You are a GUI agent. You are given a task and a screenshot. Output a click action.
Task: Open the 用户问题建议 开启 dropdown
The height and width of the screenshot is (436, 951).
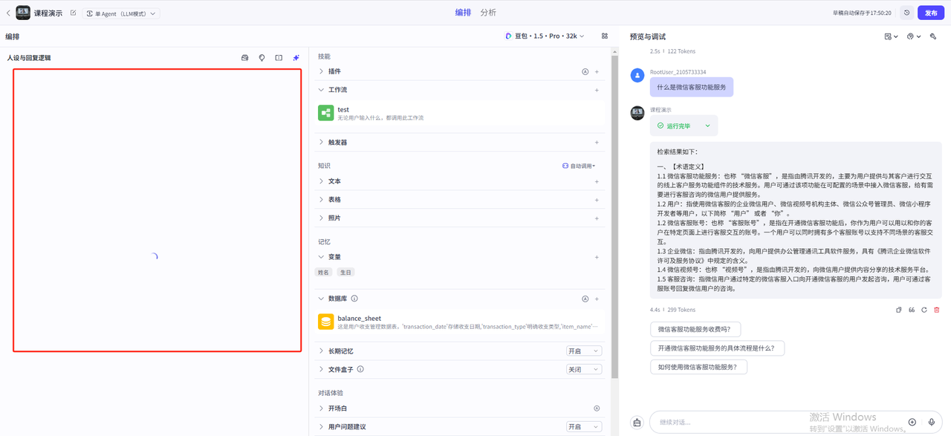[583, 426]
